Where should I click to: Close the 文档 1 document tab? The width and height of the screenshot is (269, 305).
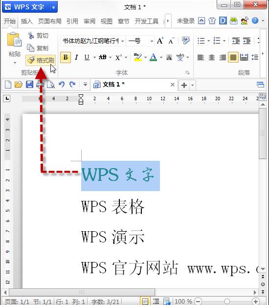pos(173,85)
